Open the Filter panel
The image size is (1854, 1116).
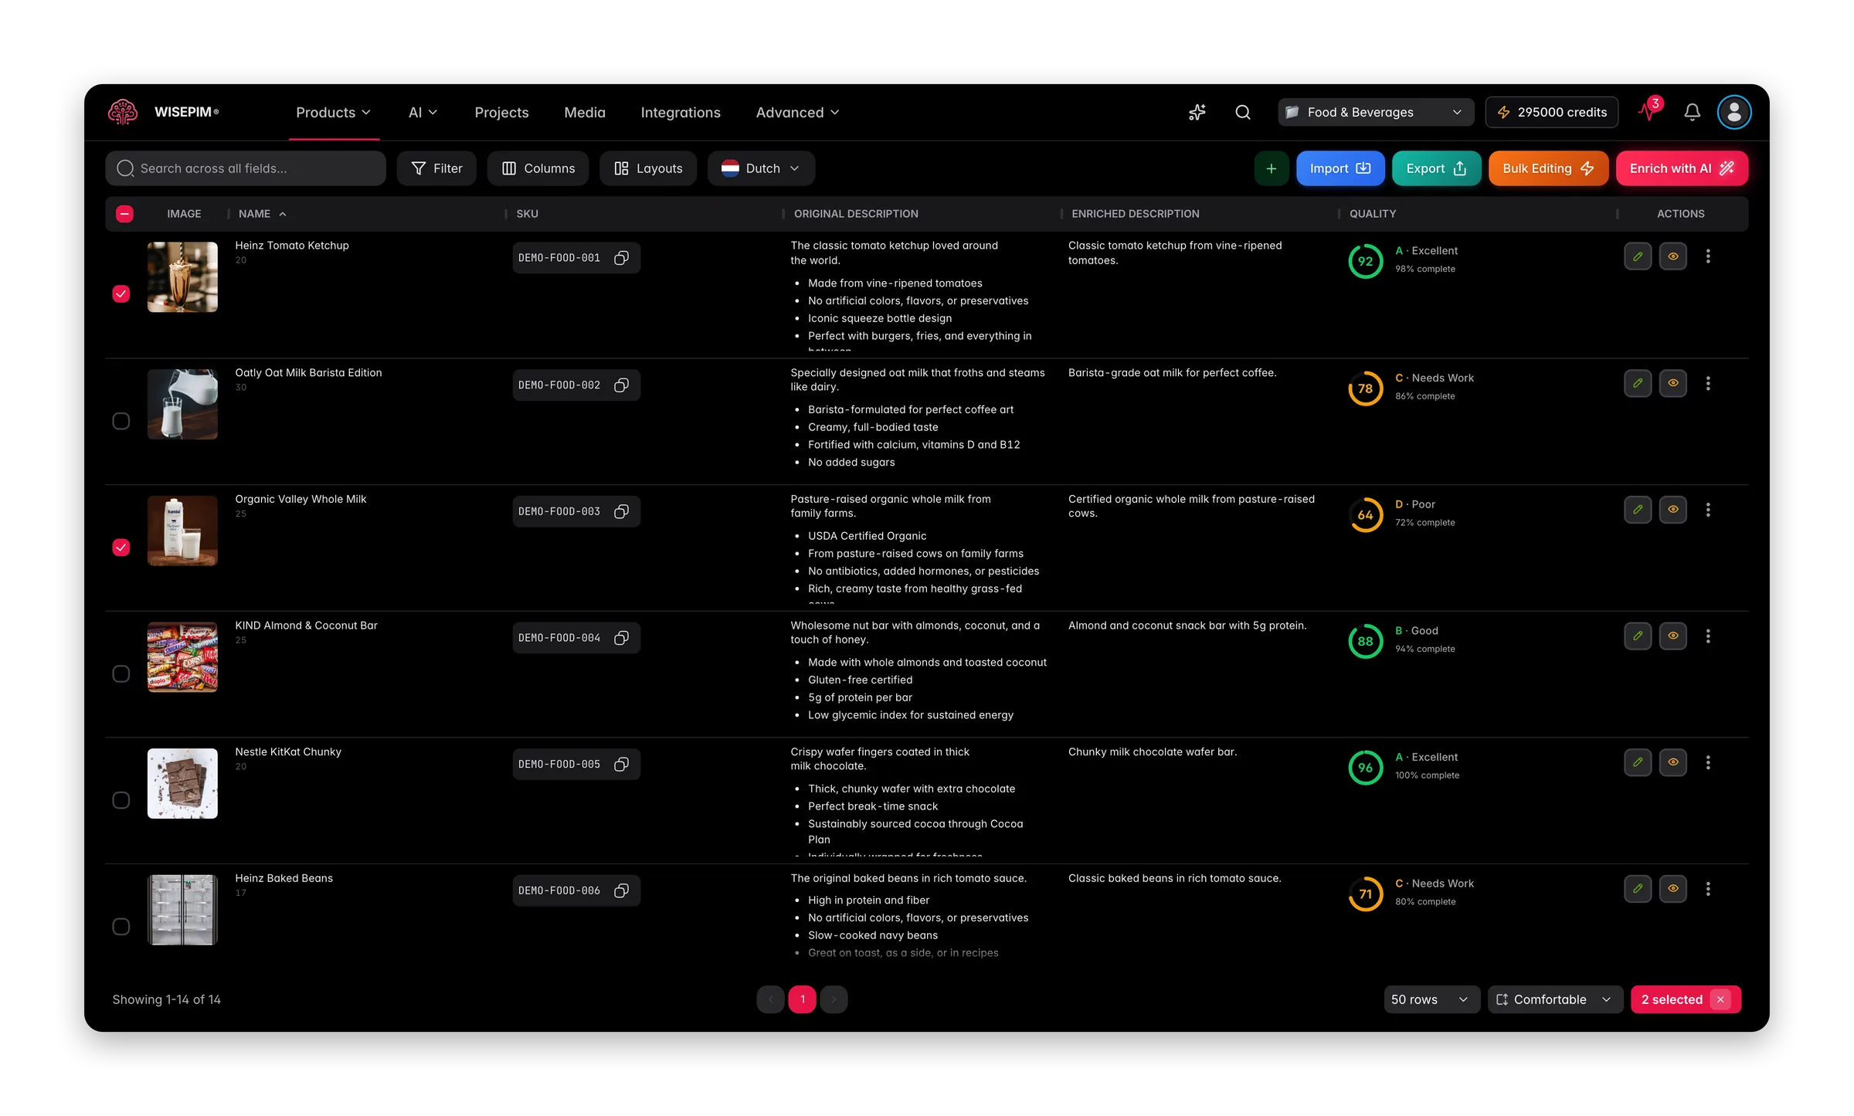pyautogui.click(x=436, y=168)
